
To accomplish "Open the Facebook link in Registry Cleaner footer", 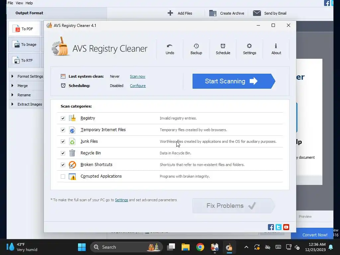I will pos(271,227).
